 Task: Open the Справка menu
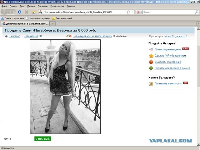click(x=71, y=6)
